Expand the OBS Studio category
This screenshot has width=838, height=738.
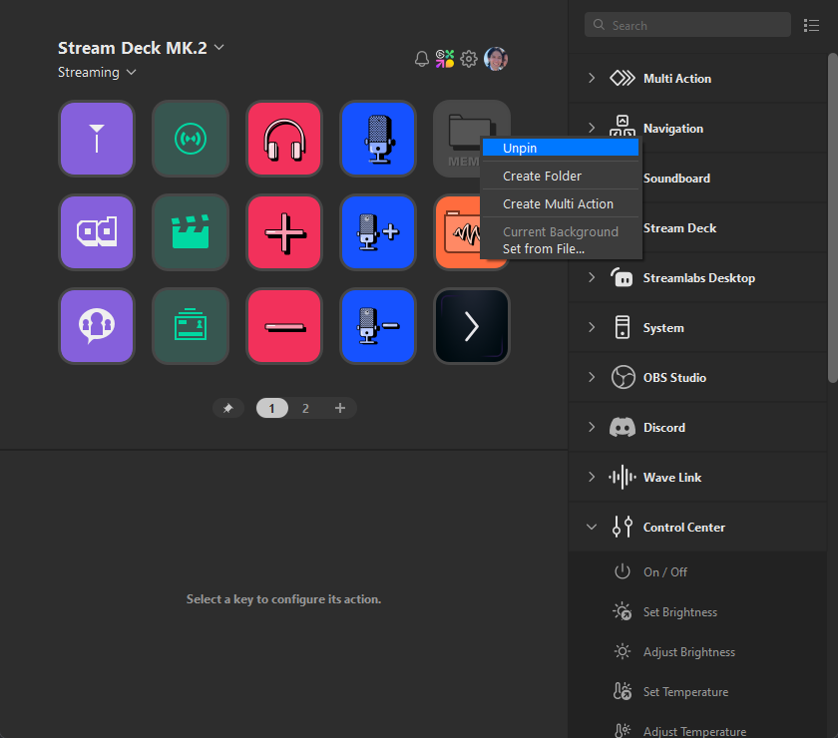[592, 377]
